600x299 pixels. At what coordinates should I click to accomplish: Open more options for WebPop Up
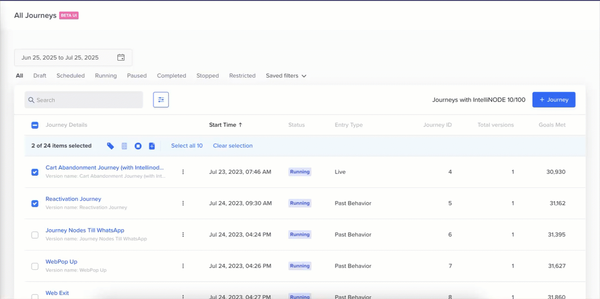pos(183,266)
